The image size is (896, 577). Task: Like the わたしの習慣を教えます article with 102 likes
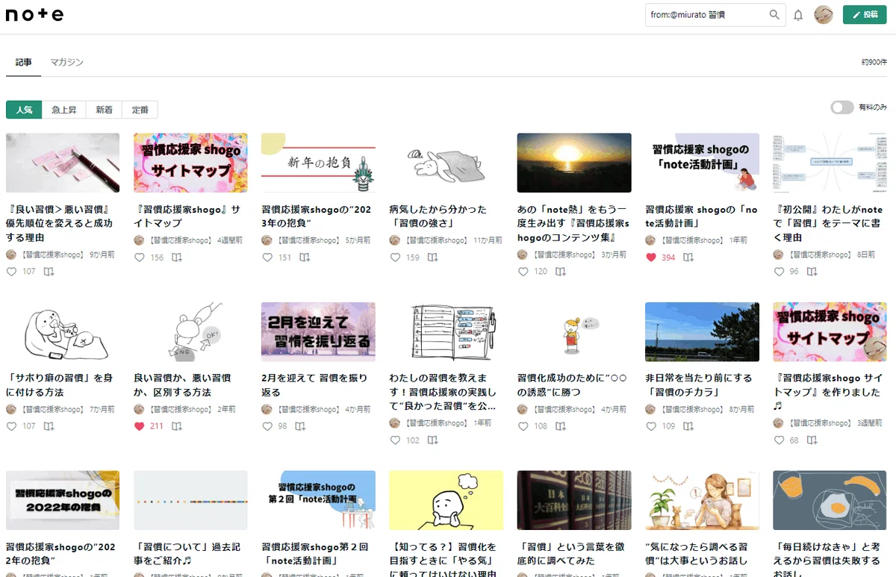[395, 440]
